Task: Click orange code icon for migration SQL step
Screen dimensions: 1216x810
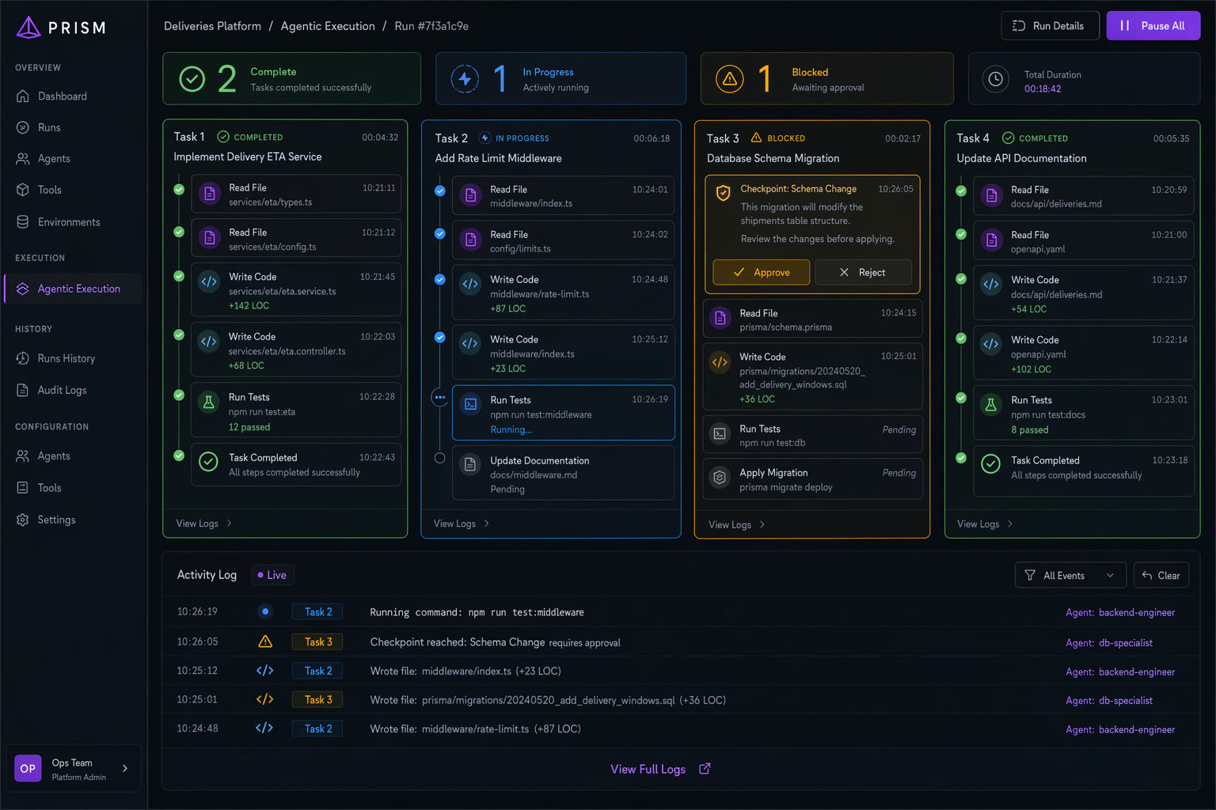Action: (720, 362)
